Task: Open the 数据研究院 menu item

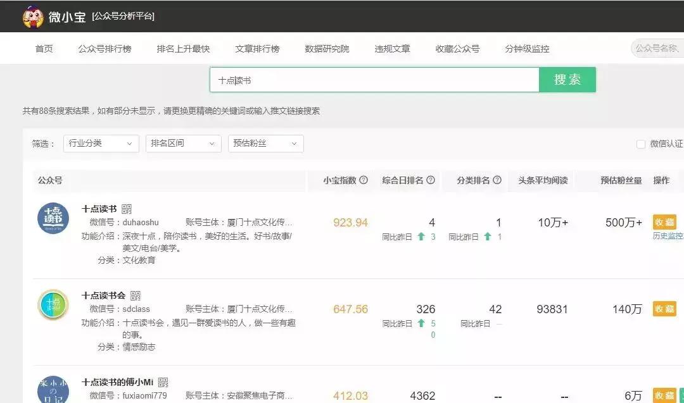Action: (326, 48)
